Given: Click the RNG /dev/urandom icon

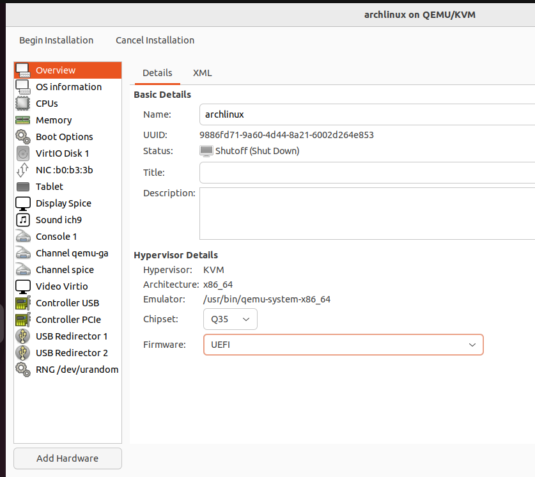Looking at the screenshot, I should (x=22, y=369).
